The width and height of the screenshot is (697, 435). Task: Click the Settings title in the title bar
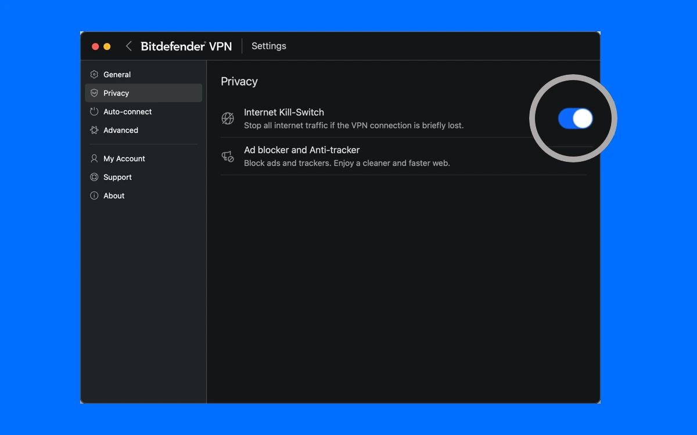[x=269, y=46]
